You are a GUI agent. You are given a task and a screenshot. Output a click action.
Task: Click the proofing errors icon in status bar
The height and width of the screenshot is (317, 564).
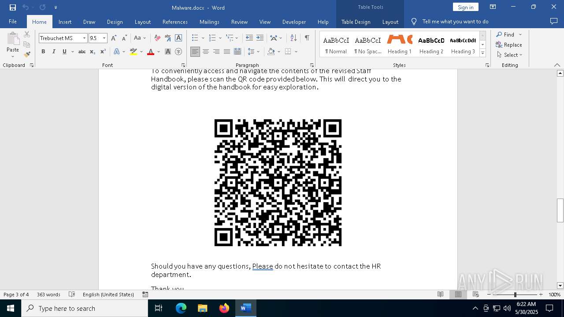coord(72,295)
